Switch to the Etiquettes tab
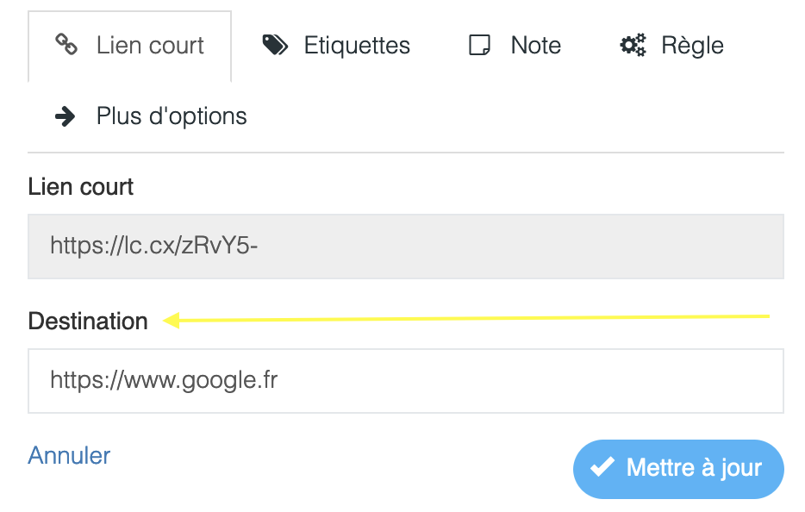Image resolution: width=805 pixels, height=512 pixels. pos(336,45)
